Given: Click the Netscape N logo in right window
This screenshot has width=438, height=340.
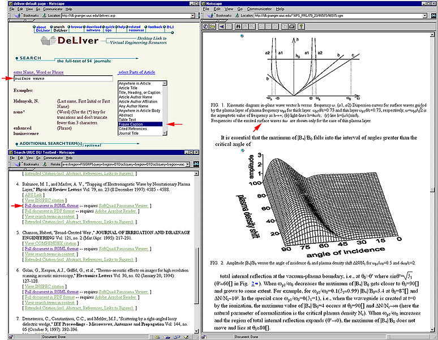Looking at the screenshot, I should coord(433,16).
